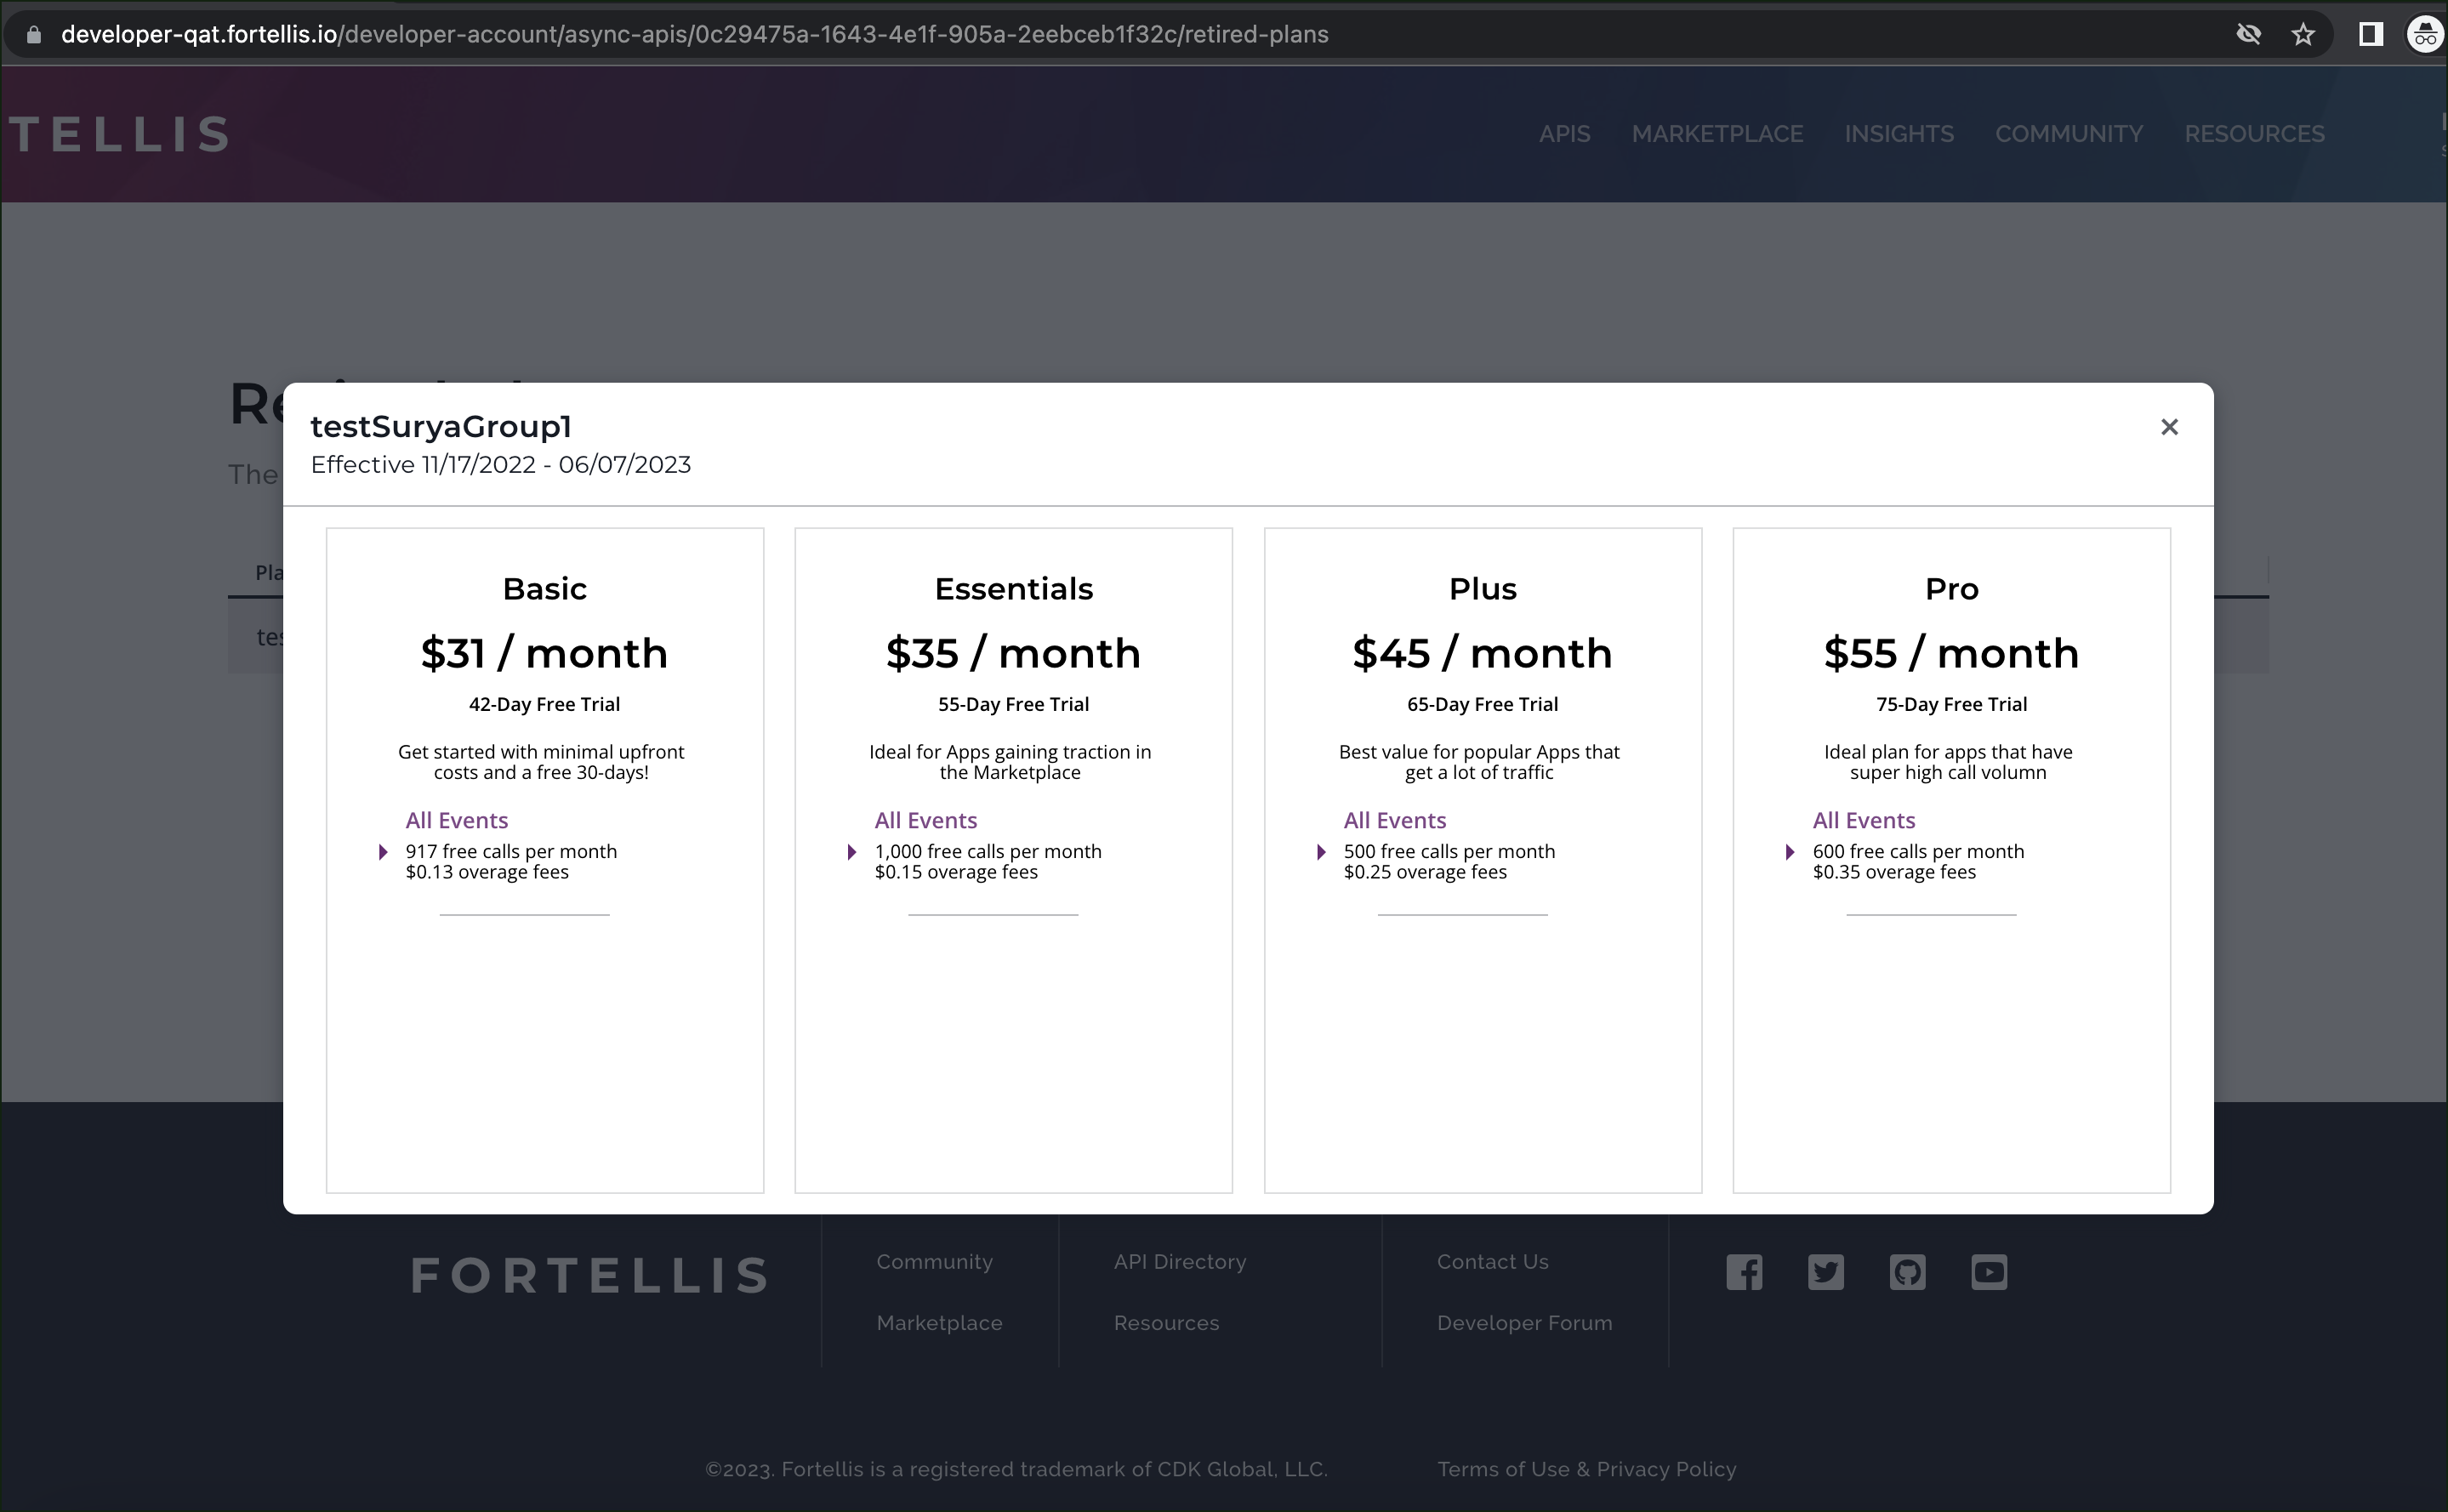Click 65-Day Free Trial text
The image size is (2448, 1512).
tap(1482, 704)
